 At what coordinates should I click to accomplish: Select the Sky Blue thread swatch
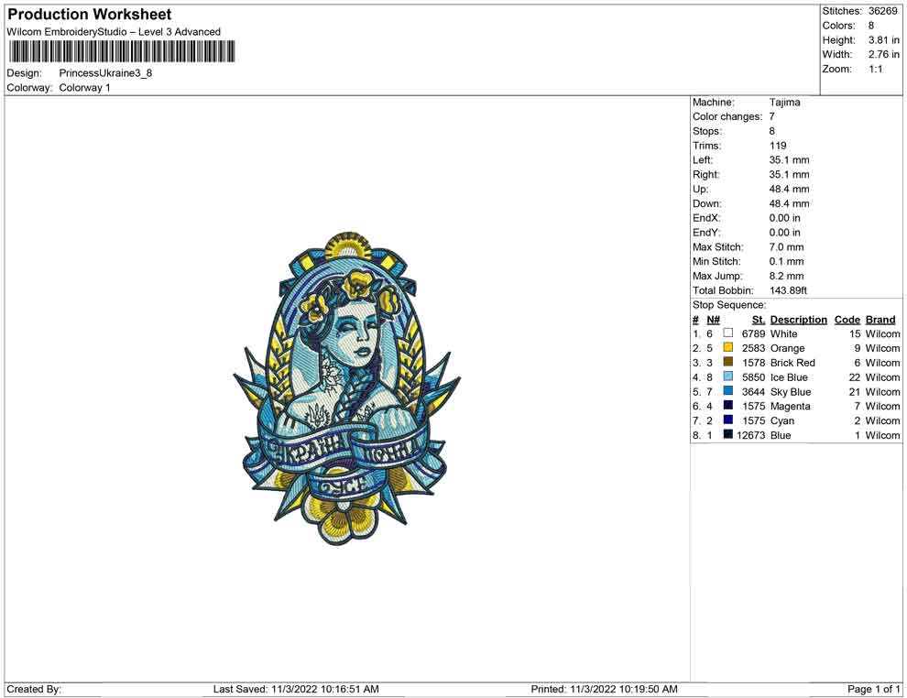[x=728, y=392]
